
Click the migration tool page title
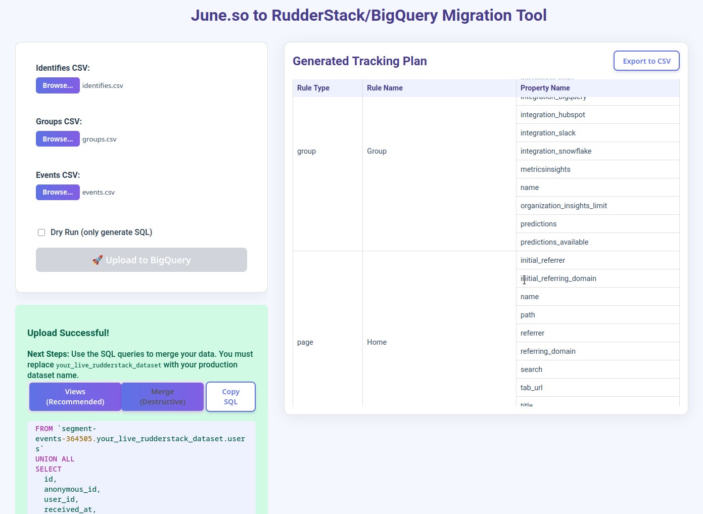pos(369,15)
